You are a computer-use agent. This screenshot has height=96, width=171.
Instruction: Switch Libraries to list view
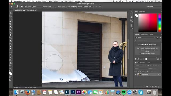(x=160, y=38)
